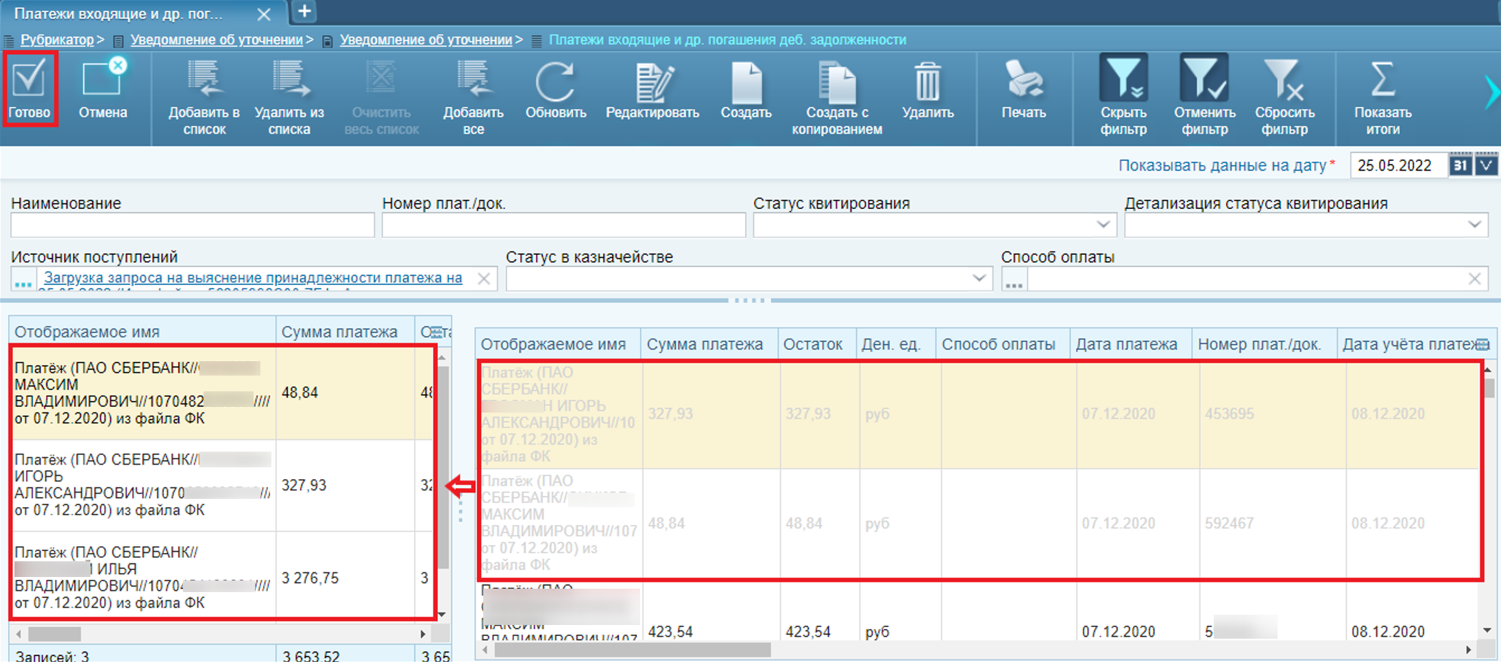Click the Наименование input field
1501x662 pixels.
193,225
